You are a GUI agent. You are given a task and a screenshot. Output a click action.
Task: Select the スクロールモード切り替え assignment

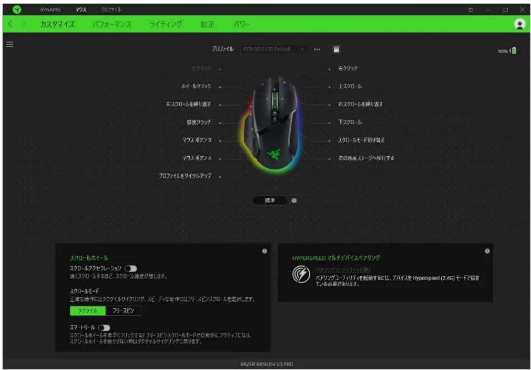coord(362,140)
